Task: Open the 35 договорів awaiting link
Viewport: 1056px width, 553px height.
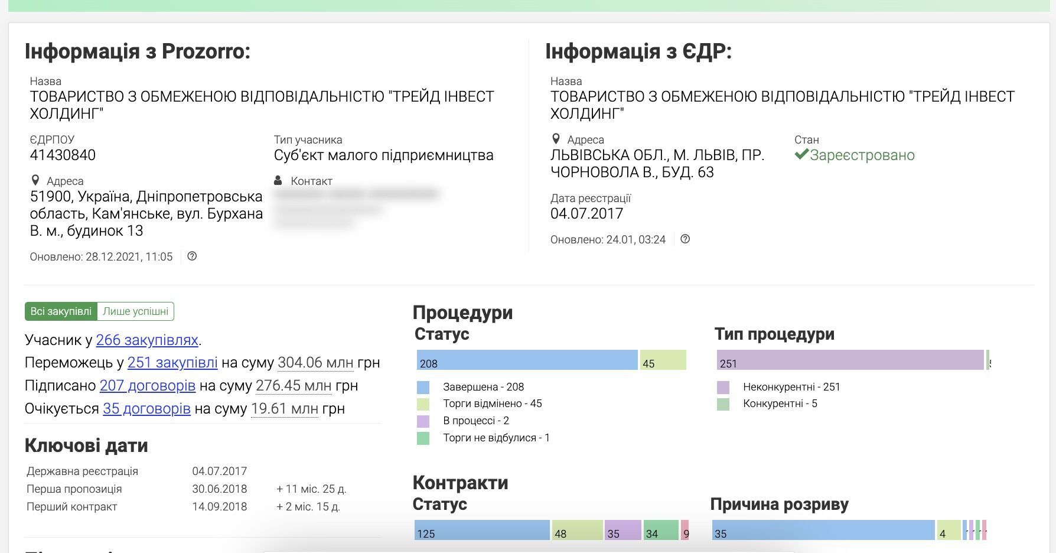Action: coord(146,408)
